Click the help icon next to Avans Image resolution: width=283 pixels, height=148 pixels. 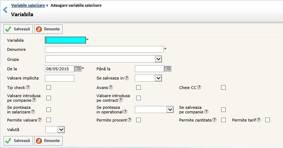[x=111, y=87]
